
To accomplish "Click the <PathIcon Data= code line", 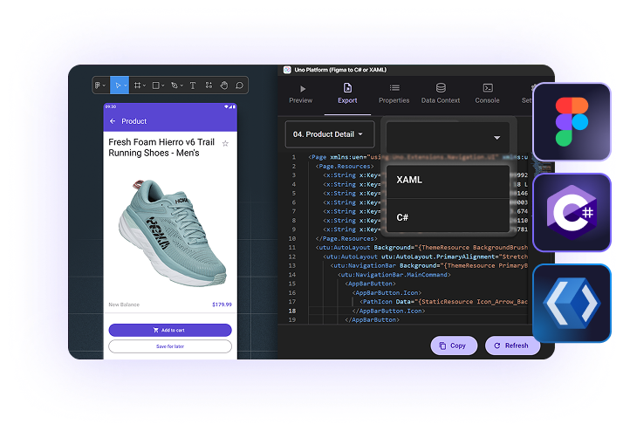I will tap(443, 302).
